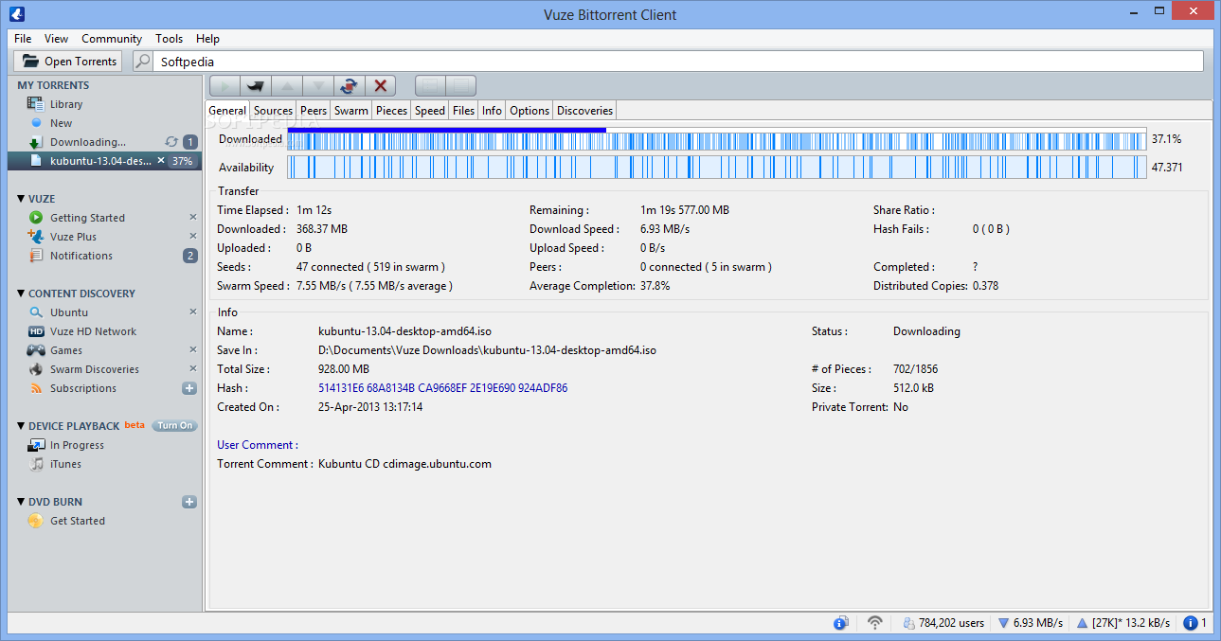Click the plus button beside Subscriptions
The width and height of the screenshot is (1221, 641).
click(x=189, y=388)
